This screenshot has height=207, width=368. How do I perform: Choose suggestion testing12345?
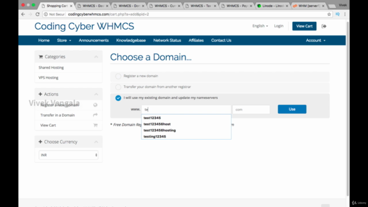[155, 136]
